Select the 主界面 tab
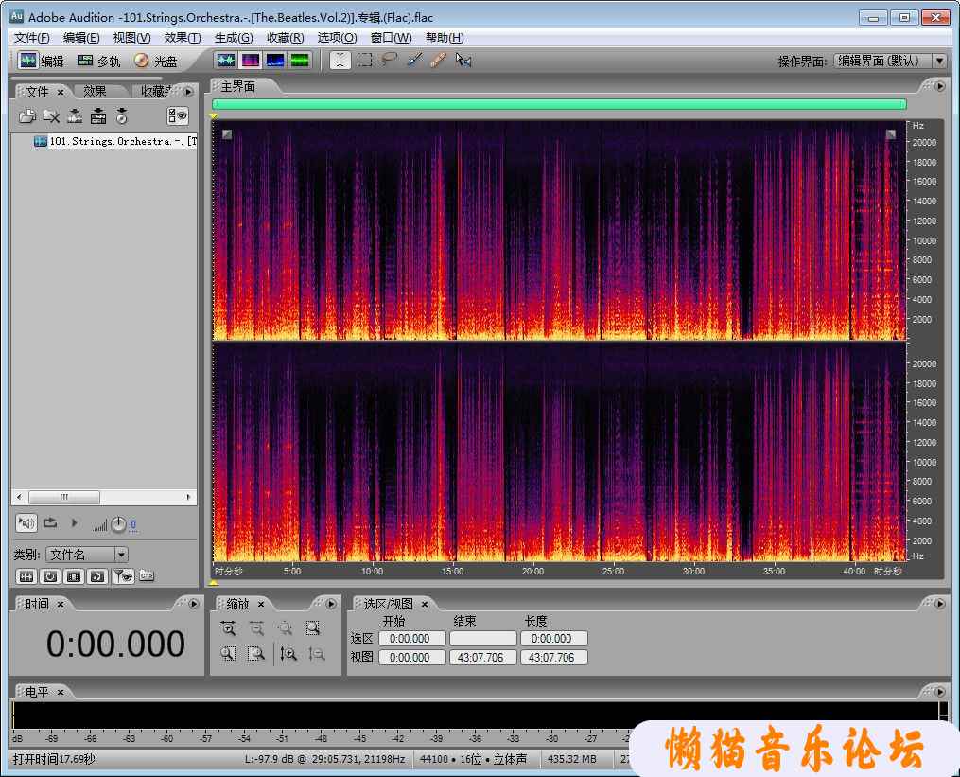960x777 pixels. tap(237, 87)
